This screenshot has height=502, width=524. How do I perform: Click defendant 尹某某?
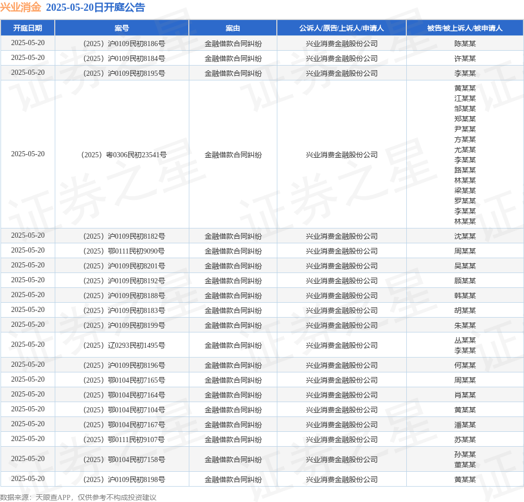465,129
